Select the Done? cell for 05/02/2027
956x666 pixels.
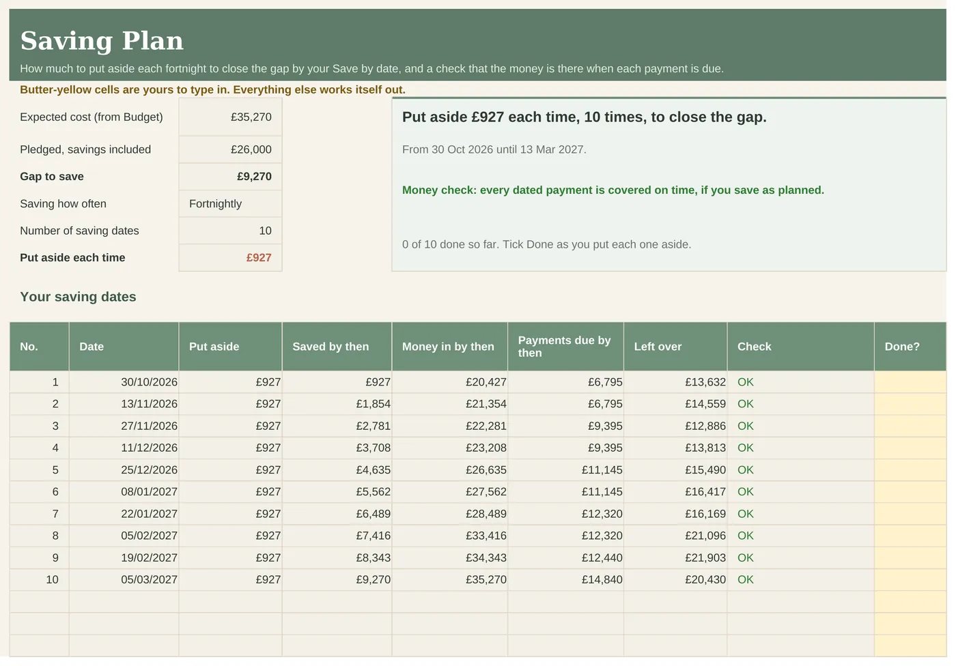[x=910, y=536]
